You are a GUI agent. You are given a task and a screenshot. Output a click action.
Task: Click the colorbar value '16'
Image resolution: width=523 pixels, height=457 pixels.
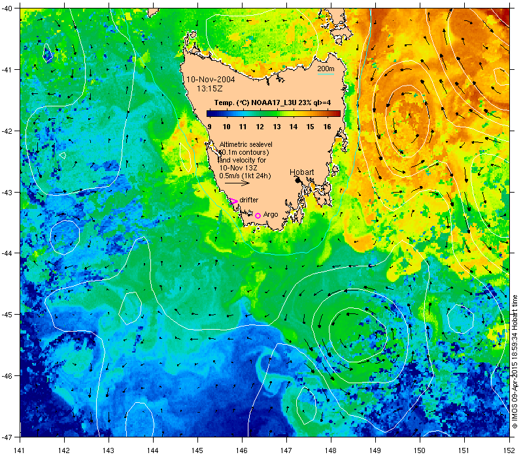[328, 127]
